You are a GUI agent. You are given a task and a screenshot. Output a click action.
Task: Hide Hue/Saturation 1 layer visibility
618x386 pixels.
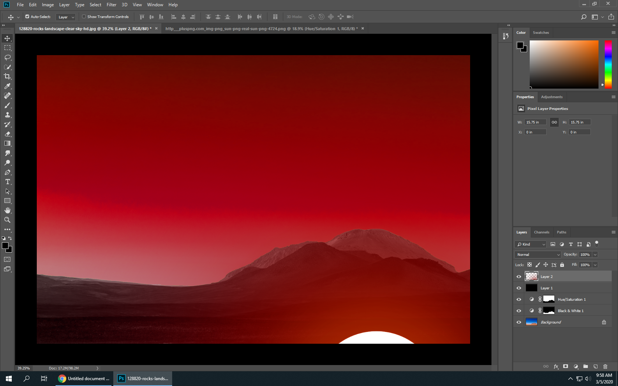pyautogui.click(x=519, y=299)
